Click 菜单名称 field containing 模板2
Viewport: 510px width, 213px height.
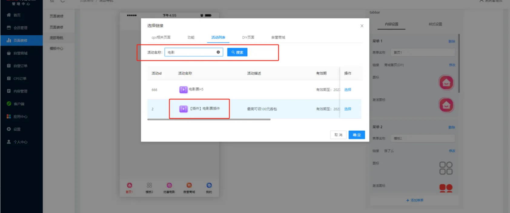click(x=423, y=138)
